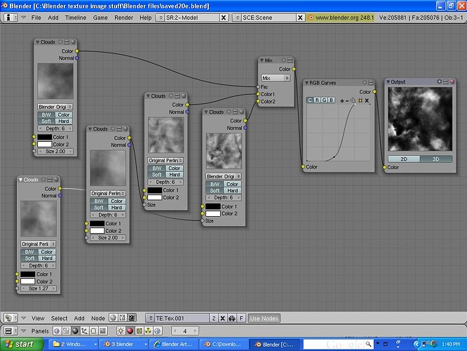Click the Use Nodes button
This screenshot has height=351, width=467.
coord(264,318)
